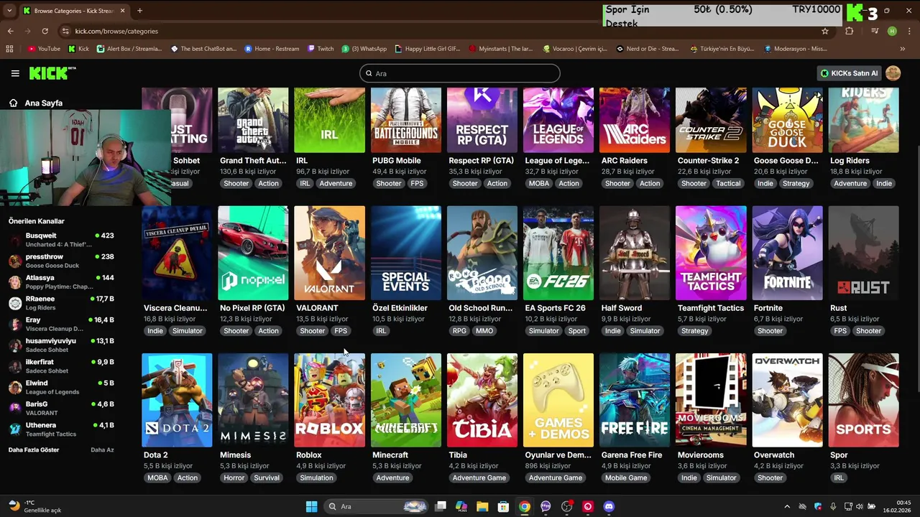Open the Overwatch category thumbnail
Screen dimensions: 920x517
click(x=787, y=400)
